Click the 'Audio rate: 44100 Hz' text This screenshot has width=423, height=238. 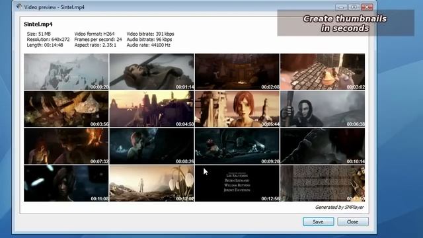click(x=148, y=45)
